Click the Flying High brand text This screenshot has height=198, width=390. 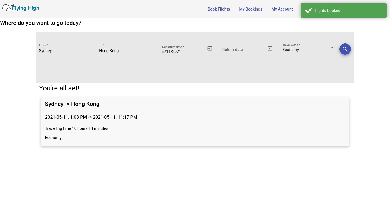(x=25, y=8)
